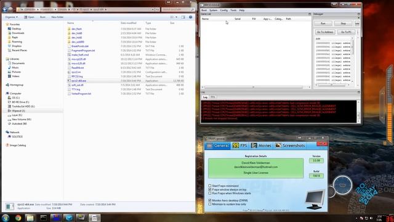The width and height of the screenshot is (394, 222).
Task: Enable Start Fraps minimized checkbox
Action: coord(210,186)
